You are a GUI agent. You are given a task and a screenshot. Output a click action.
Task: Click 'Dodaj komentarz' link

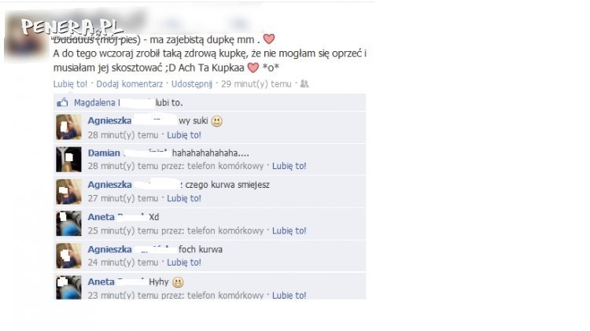coord(130,84)
